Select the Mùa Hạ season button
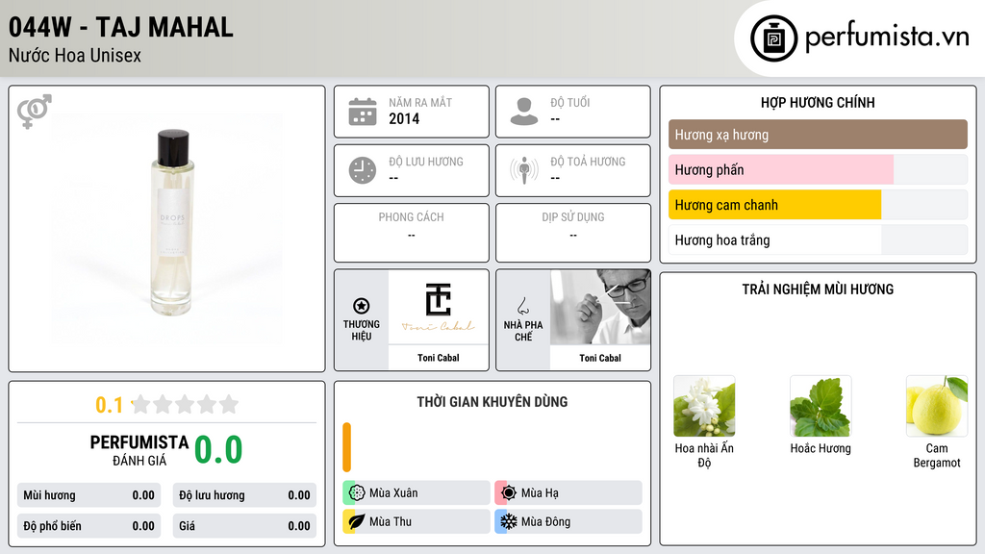Screen dimensions: 985x554 [568, 493]
